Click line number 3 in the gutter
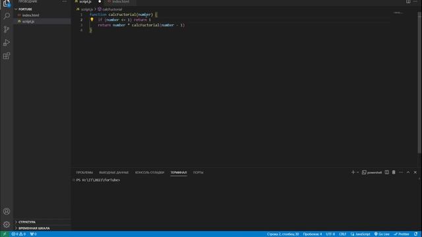Screen dimensions: 422x237 pos(82,25)
